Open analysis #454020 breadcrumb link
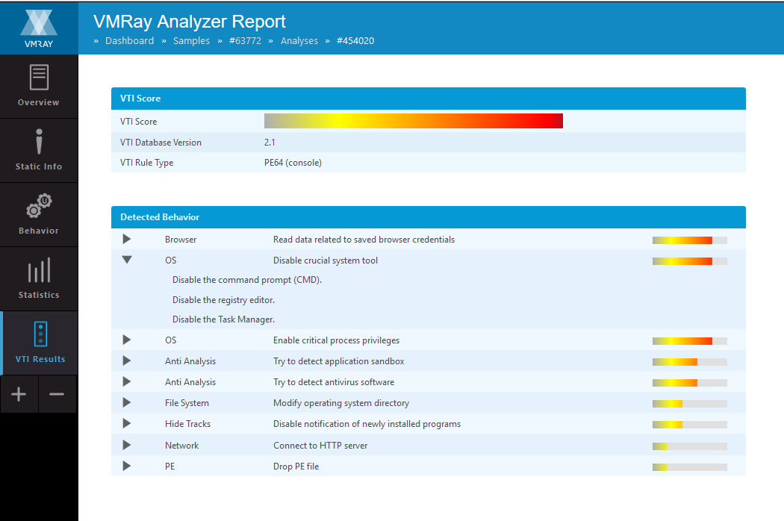Viewport: 784px width, 521px height. pyautogui.click(x=355, y=41)
